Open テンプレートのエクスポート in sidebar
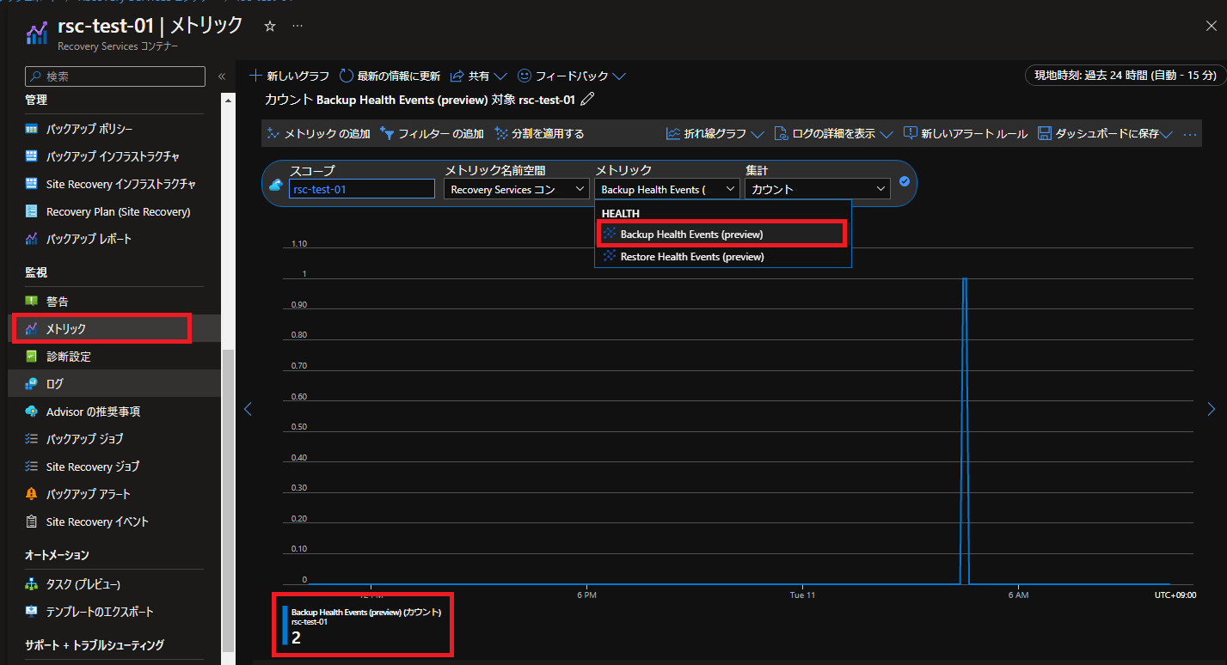The height and width of the screenshot is (665, 1227). [114, 612]
